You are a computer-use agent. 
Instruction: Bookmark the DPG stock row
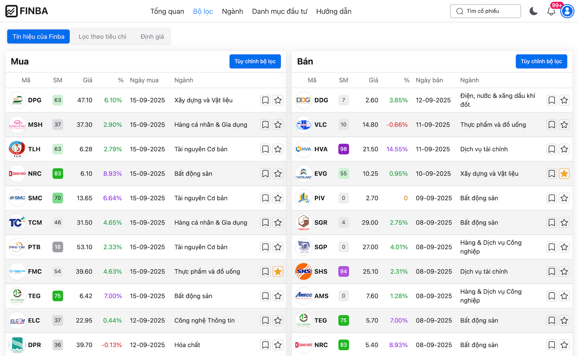click(x=266, y=100)
